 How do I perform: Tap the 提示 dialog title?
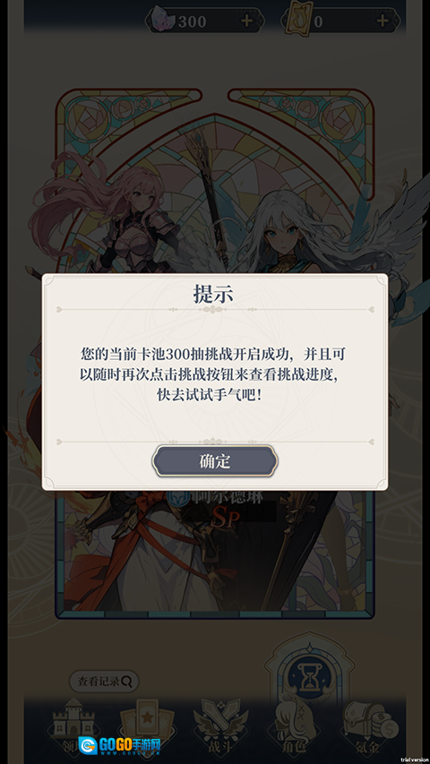pyautogui.click(x=213, y=295)
